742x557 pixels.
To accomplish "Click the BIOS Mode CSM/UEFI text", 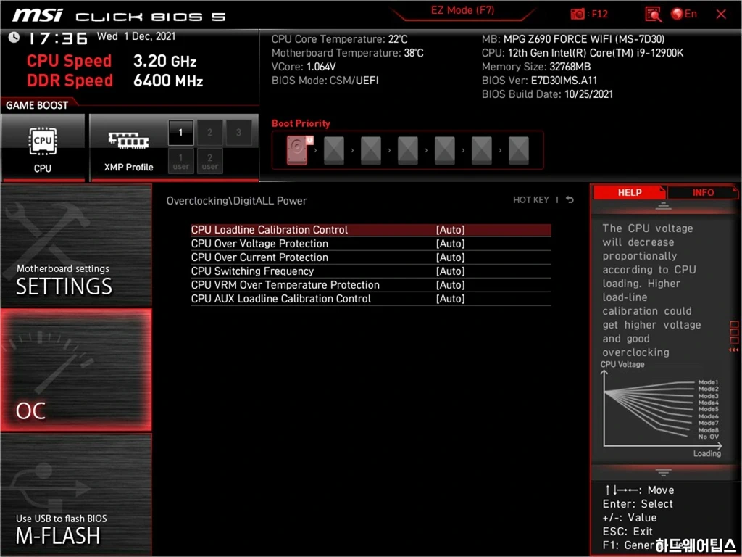I will tap(325, 81).
